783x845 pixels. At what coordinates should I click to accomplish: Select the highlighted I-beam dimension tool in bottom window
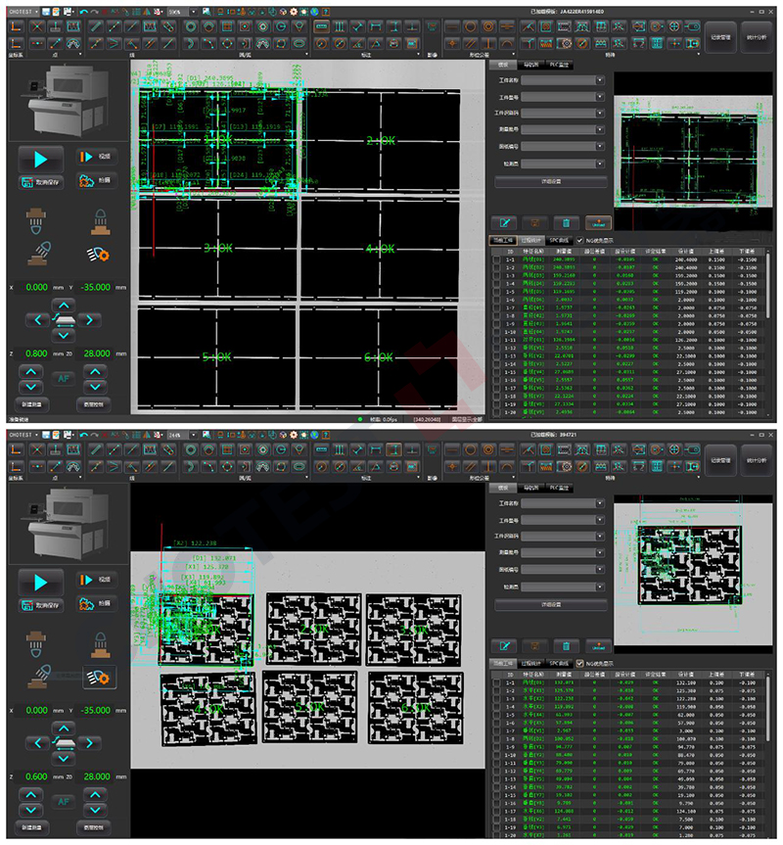394,449
